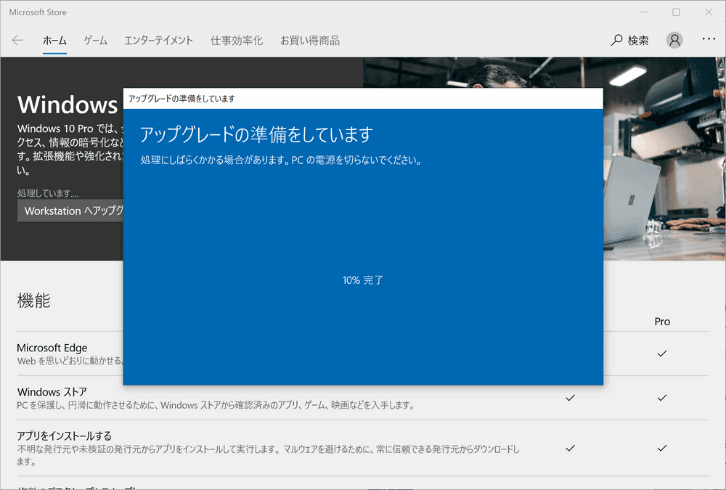Open the three-dot more menu
Image resolution: width=726 pixels, height=490 pixels.
[709, 39]
